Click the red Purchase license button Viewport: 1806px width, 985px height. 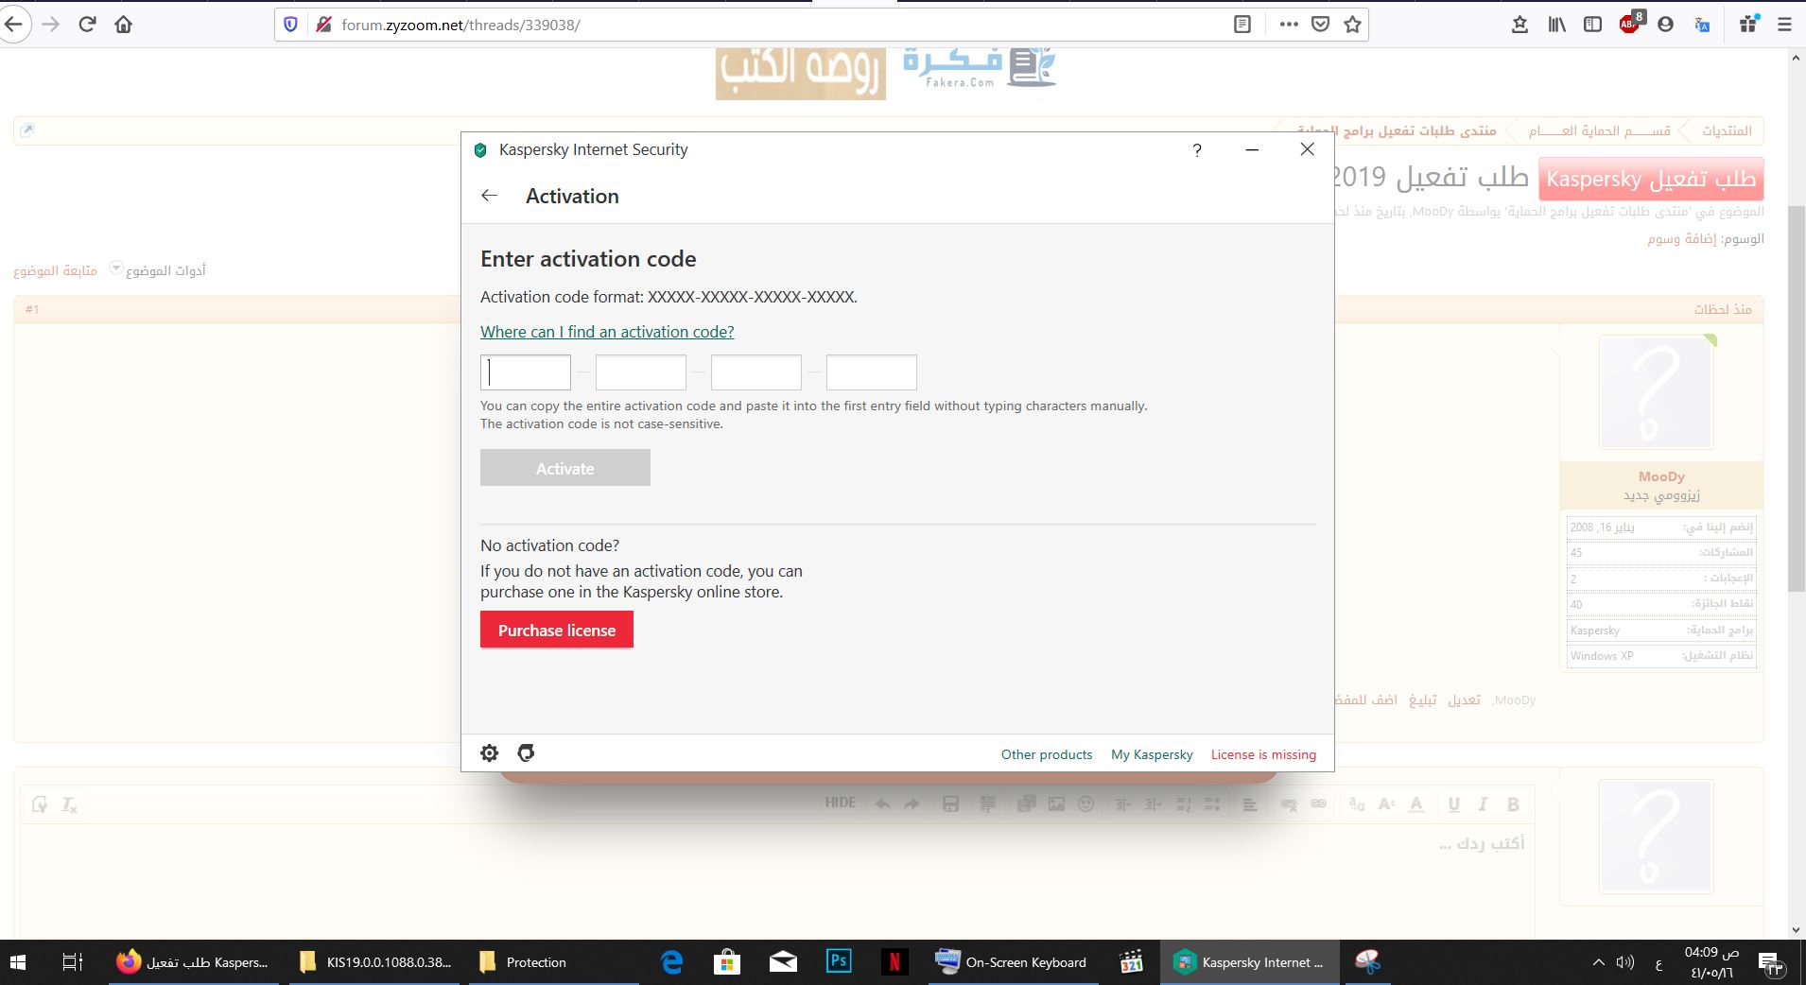click(x=557, y=631)
